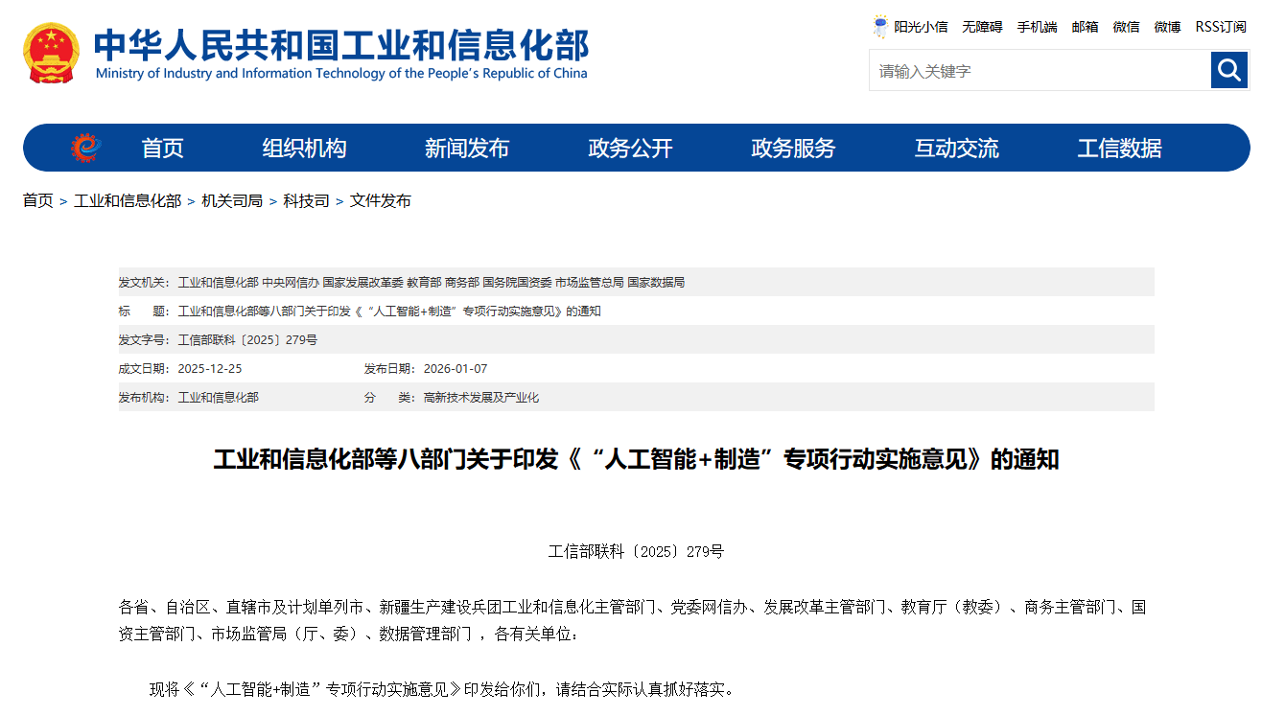Click the 邮箱 link in header
This screenshot has height=716, width=1262.
[1085, 27]
